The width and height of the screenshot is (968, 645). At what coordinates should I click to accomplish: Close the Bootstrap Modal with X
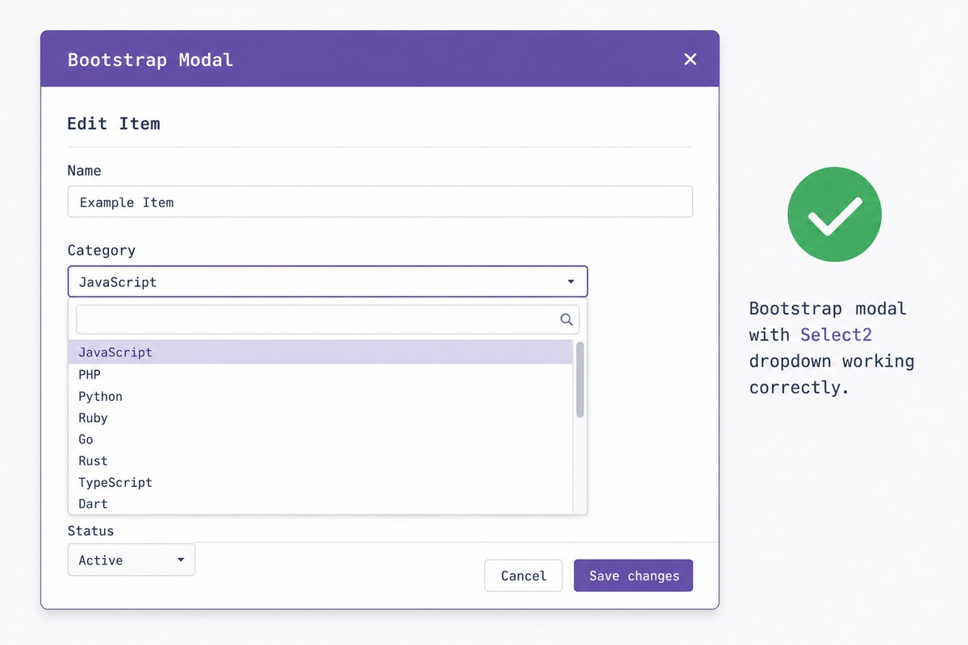coord(690,59)
